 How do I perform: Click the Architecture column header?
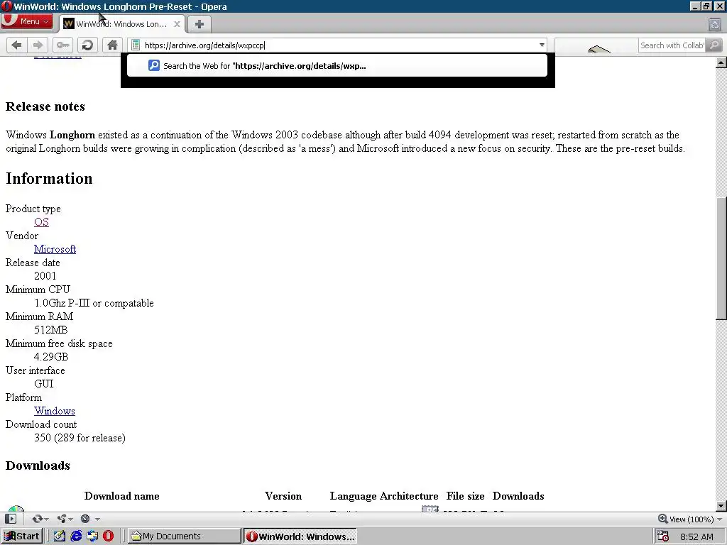tap(409, 496)
